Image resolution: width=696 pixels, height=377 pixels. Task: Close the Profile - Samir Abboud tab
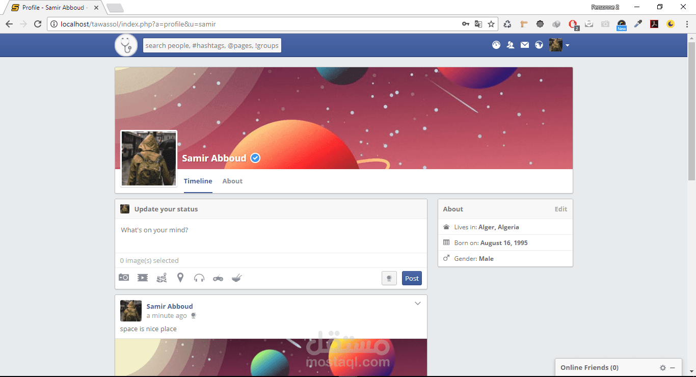point(96,8)
